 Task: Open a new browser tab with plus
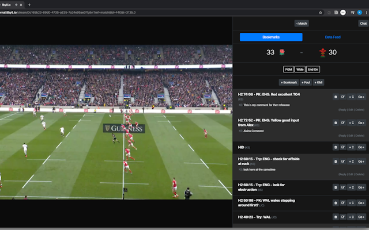(x=29, y=5)
